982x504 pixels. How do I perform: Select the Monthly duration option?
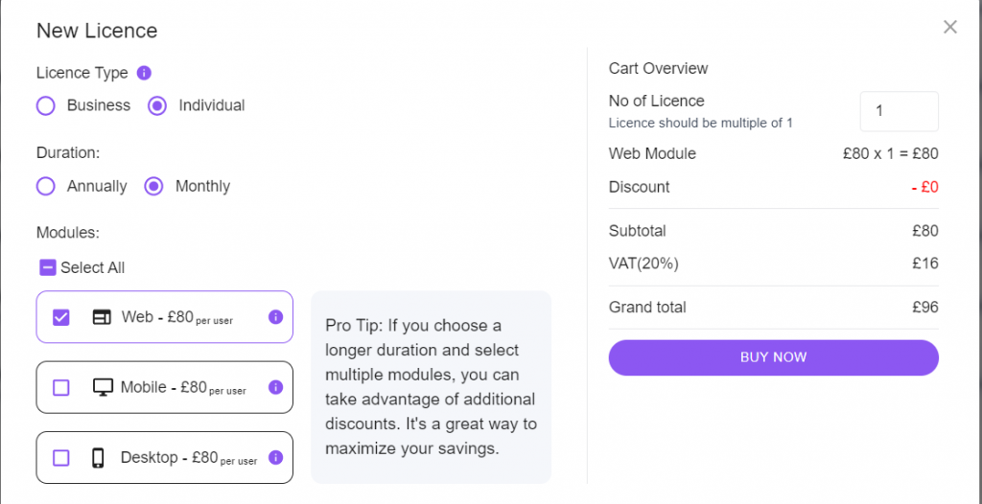[154, 187]
